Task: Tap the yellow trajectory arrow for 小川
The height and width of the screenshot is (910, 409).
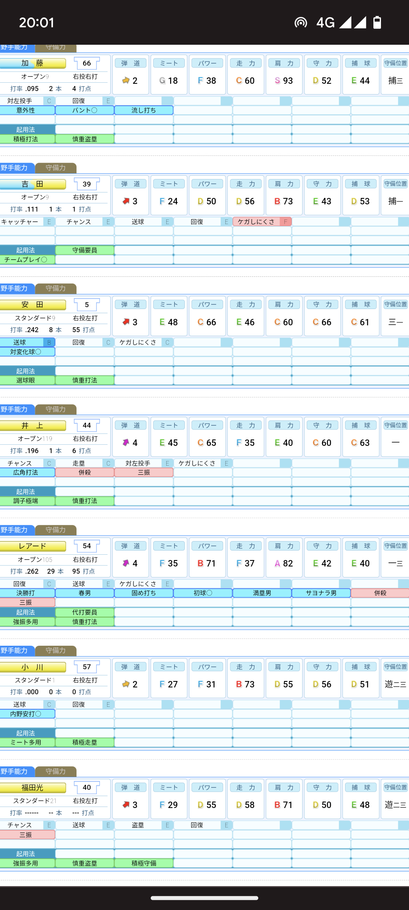Action: tap(126, 684)
